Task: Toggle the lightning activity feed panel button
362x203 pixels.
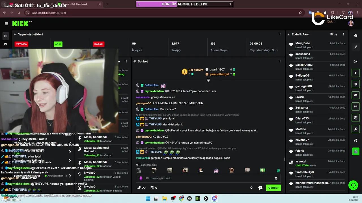Action: coord(356,73)
